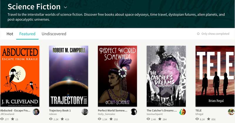Enable Only show completed radio button
Viewport: 235px width, 123px height.
[198, 34]
